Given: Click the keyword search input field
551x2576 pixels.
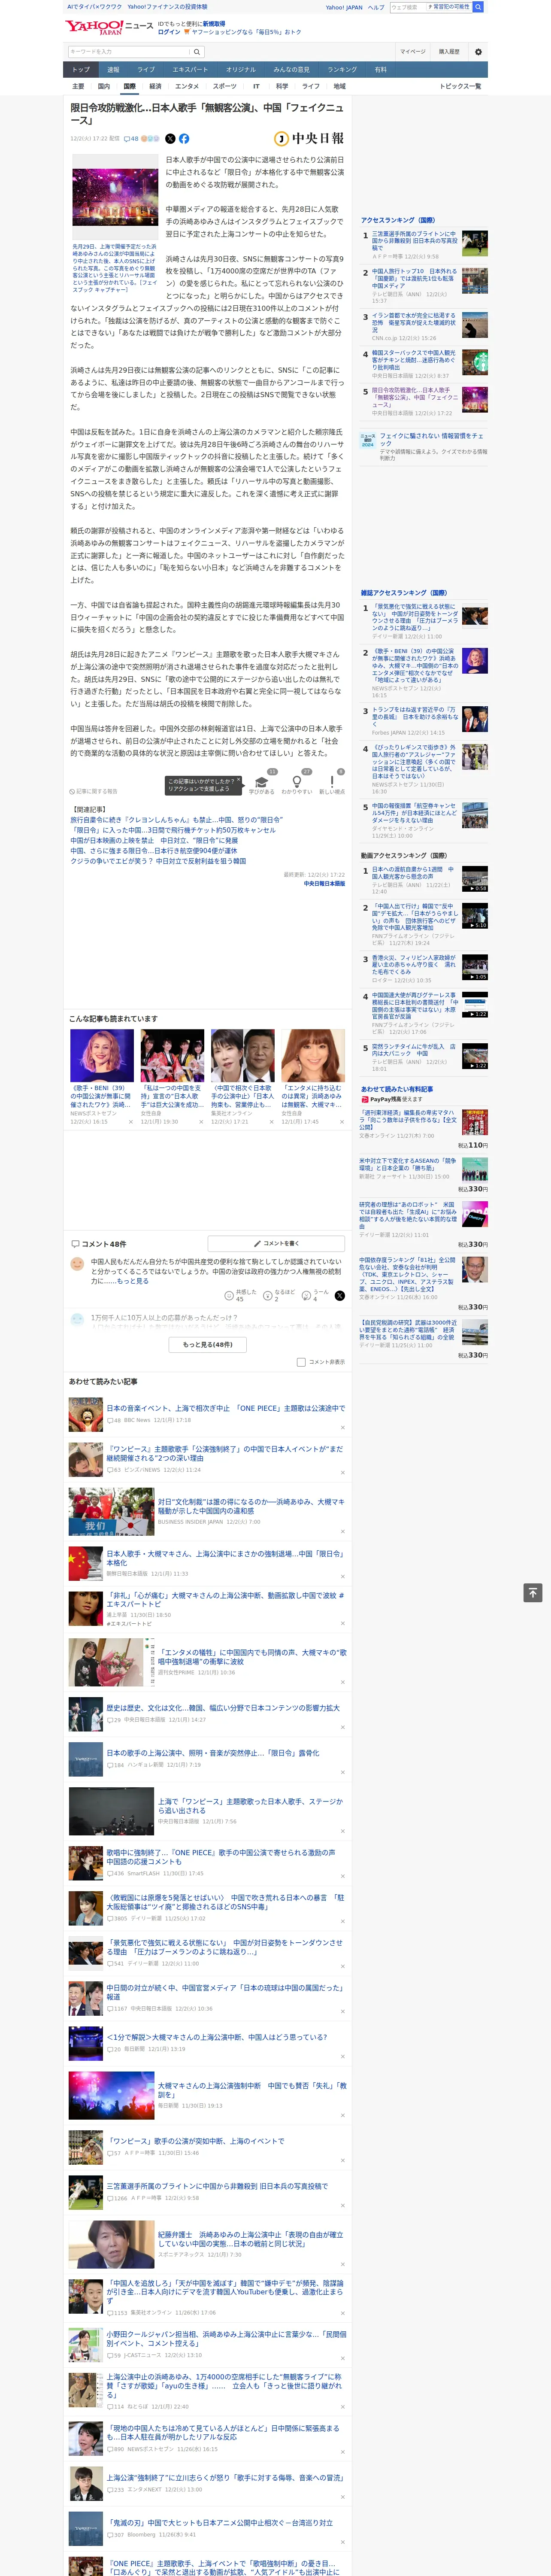Looking at the screenshot, I should pyautogui.click(x=129, y=52).
